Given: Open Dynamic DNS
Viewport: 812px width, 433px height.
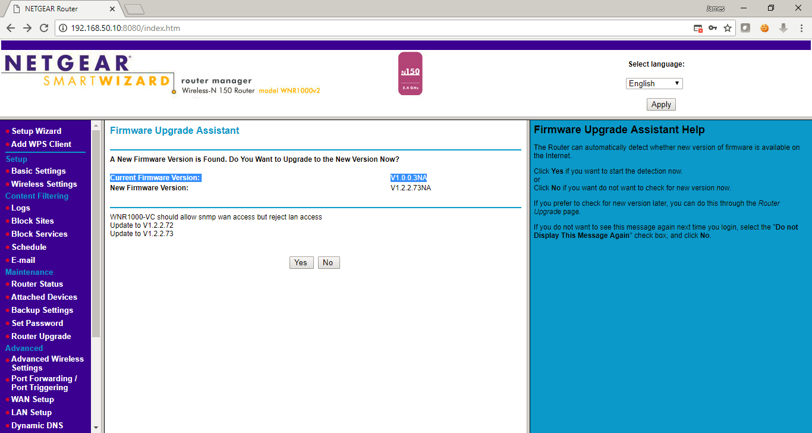Looking at the screenshot, I should click(37, 425).
